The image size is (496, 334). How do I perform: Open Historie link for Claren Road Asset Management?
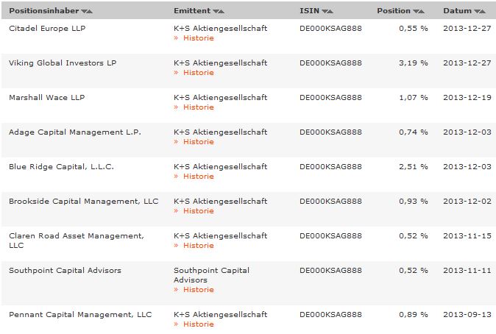coord(198,246)
